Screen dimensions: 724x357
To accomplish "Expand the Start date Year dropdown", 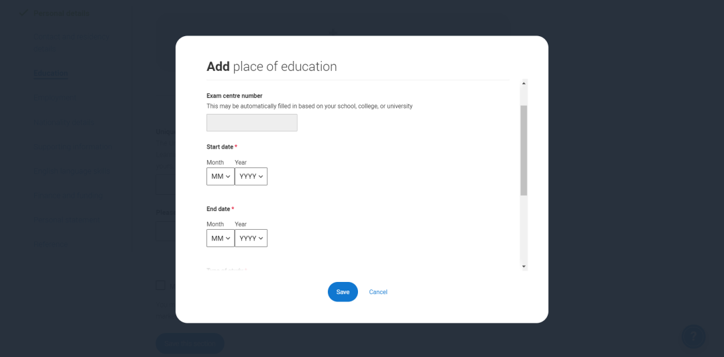I will click(x=251, y=176).
